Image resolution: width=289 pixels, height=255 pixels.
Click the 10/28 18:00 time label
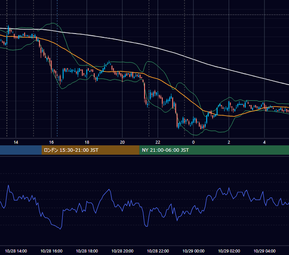pos(87,251)
